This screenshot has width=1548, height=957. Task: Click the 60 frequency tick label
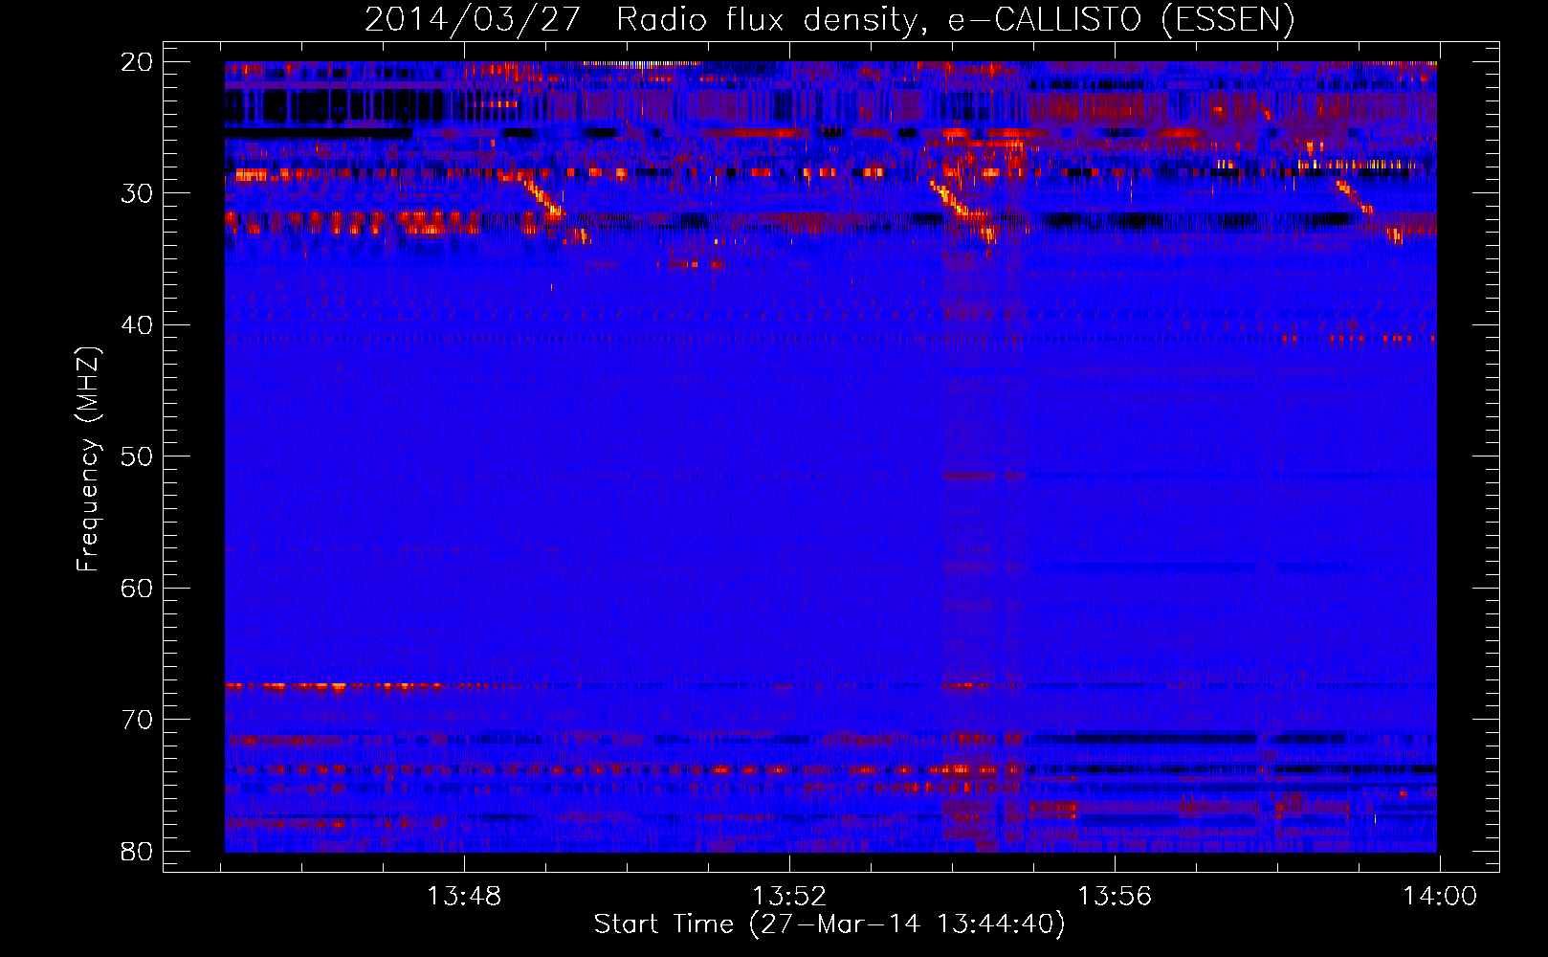[x=137, y=588]
